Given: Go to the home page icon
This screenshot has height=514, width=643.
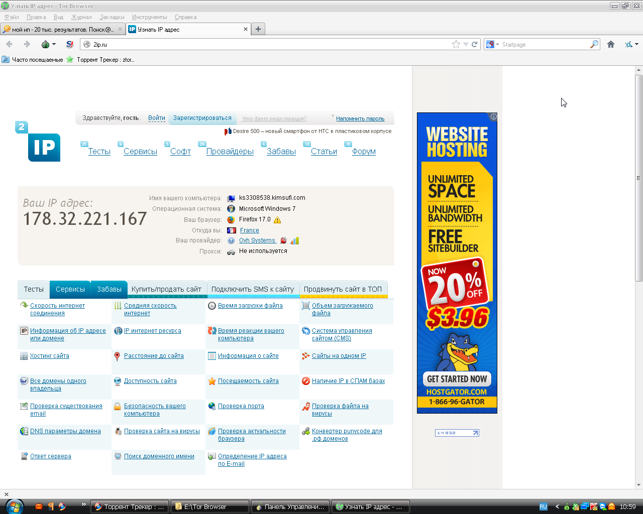Looking at the screenshot, I should click(x=611, y=44).
